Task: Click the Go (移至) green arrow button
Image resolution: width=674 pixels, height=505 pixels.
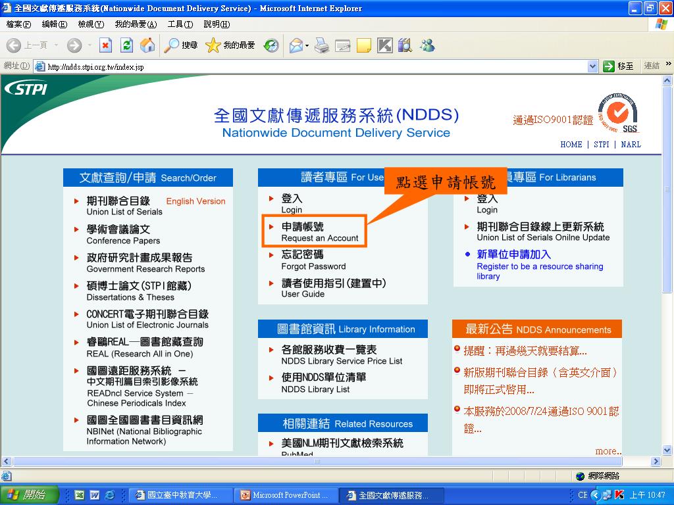Action: tap(619, 66)
